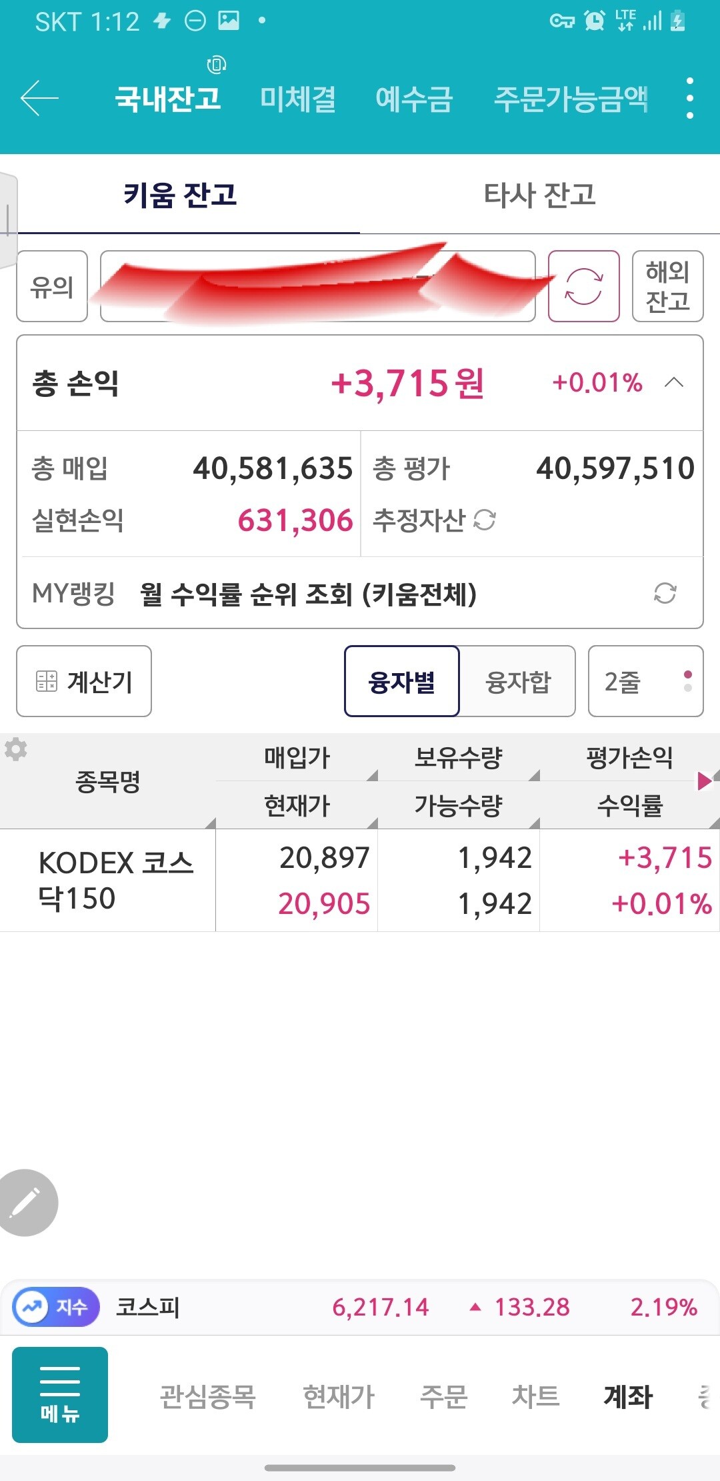This screenshot has width=720, height=1481.
Task: Refresh the estimated assets value
Action: pyautogui.click(x=485, y=520)
